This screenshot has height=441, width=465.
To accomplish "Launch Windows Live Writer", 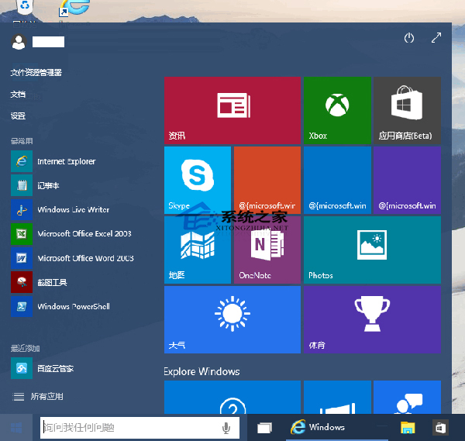I will pos(60,210).
